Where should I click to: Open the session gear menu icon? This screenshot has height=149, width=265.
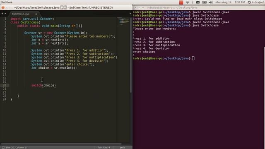point(249,2)
